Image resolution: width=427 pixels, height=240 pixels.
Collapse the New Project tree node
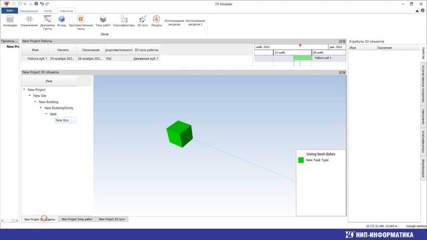click(24, 89)
